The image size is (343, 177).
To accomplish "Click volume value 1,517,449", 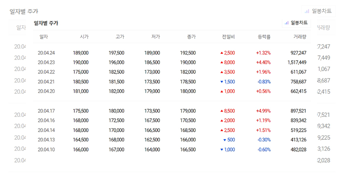I will [x=297, y=62].
